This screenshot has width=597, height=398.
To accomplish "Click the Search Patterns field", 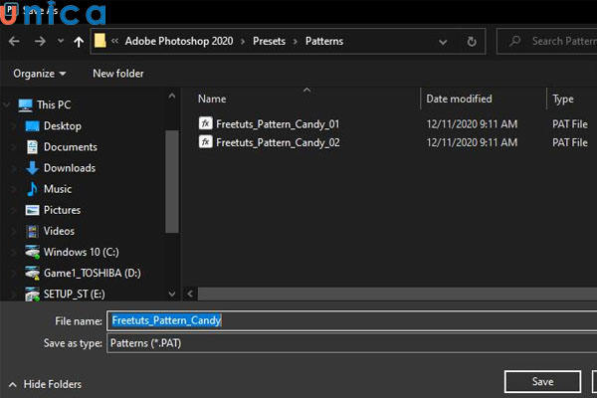I will pyautogui.click(x=547, y=41).
